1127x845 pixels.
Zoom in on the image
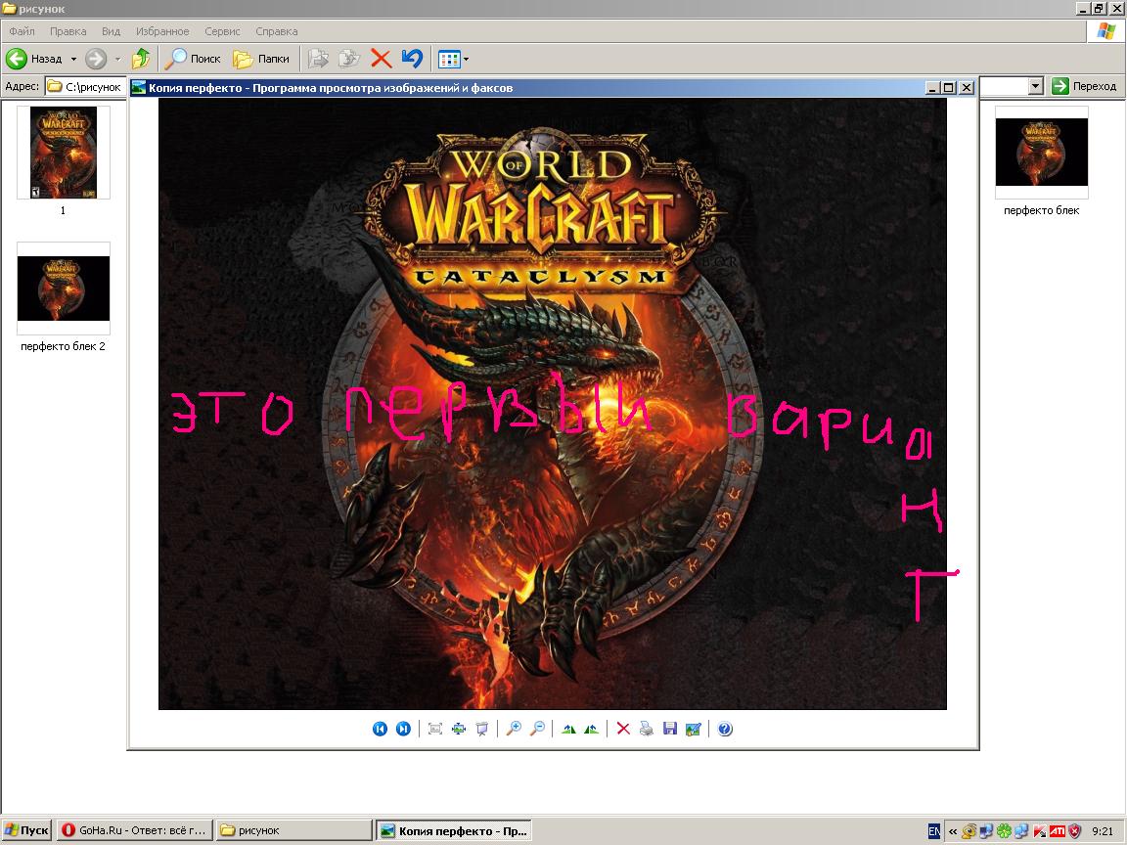[x=514, y=729]
